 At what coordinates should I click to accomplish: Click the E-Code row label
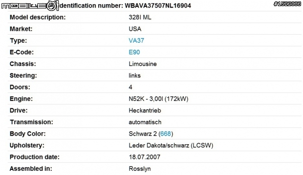[22, 52]
